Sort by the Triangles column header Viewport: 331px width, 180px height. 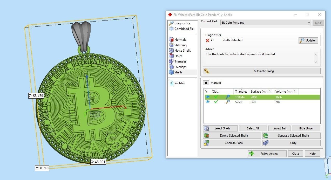(241, 91)
